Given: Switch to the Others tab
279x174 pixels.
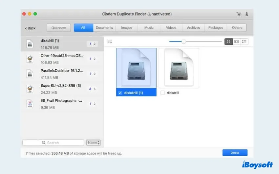Looking at the screenshot, I should [x=237, y=28].
